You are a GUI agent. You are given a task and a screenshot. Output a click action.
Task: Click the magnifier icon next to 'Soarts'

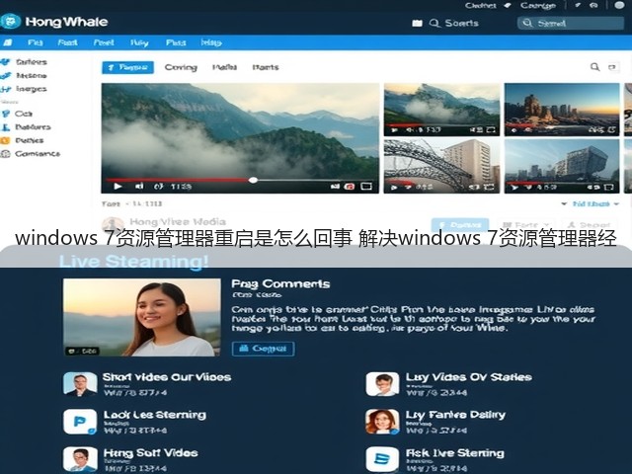pos(434,23)
